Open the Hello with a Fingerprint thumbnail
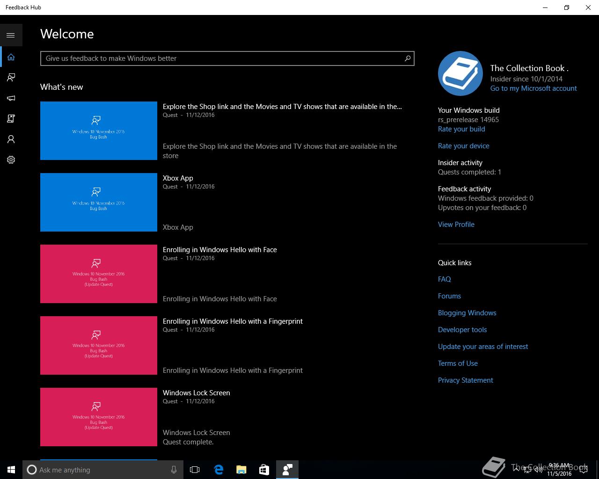The height and width of the screenshot is (479, 599). [99, 345]
